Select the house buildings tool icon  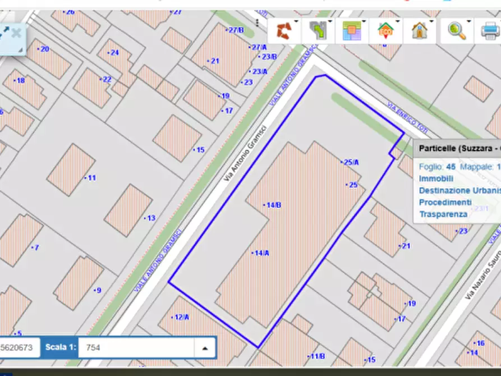(x=420, y=31)
